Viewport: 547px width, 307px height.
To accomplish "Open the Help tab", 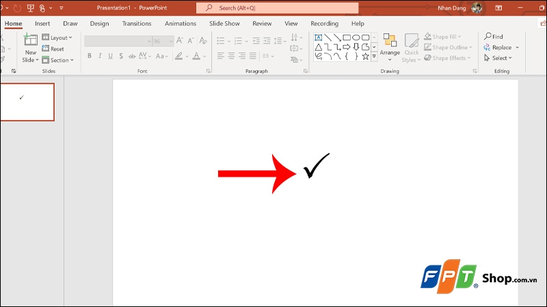I will tap(358, 23).
